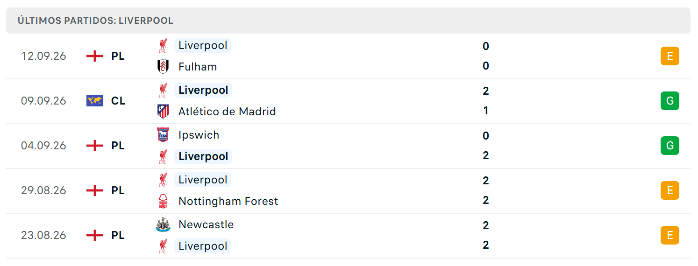Click the orange E badge for the Fulham match
698x266 pixels.
point(670,56)
